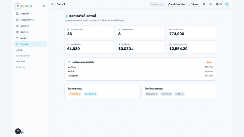
Task: Open เผยแพร่ in the sidebar
Action: pos(30,38)
